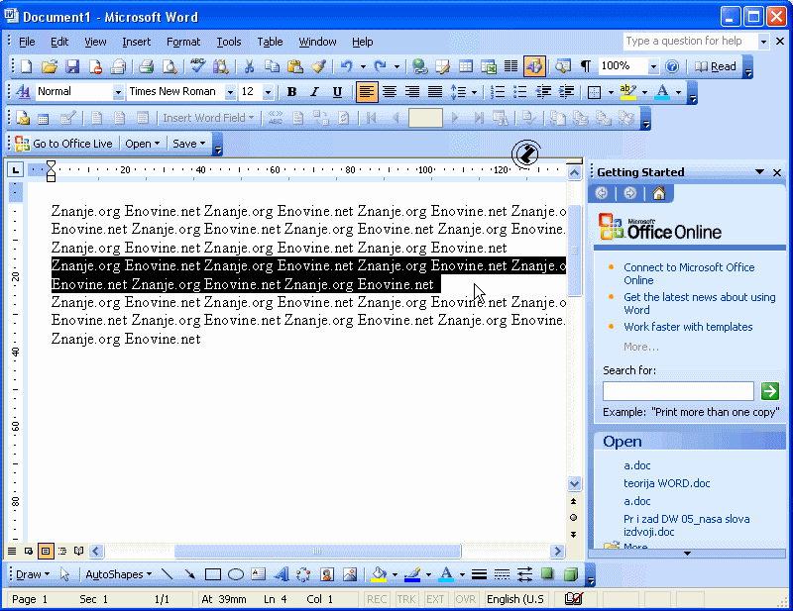Toggle Show/Hide paragraph marks
793x611 pixels.
click(586, 66)
